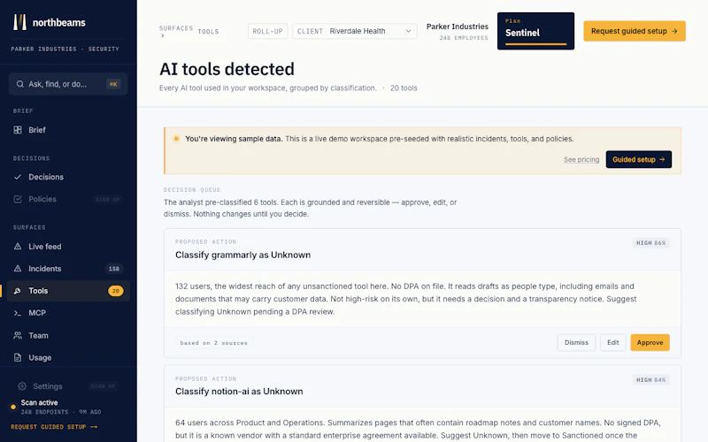Click Request guided setup button
Image resolution: width=708 pixels, height=442 pixels.
pos(635,31)
